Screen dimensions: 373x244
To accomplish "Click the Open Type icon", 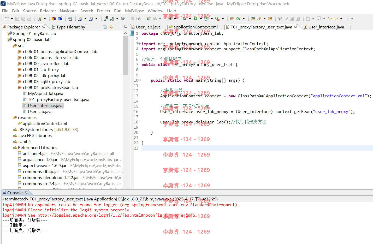I will (x=253, y=19).
